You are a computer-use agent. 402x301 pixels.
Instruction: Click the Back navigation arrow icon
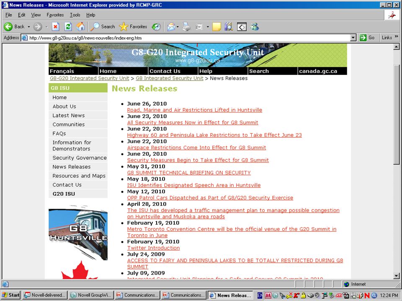[x=8, y=27]
